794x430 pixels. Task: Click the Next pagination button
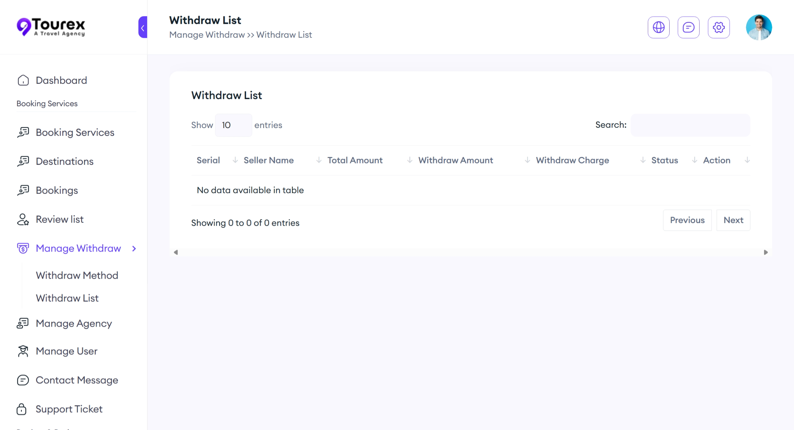[x=733, y=220]
